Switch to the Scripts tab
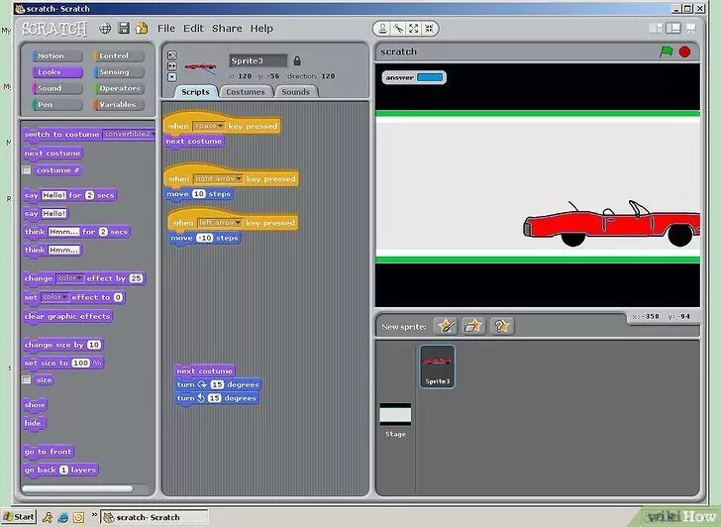The height and width of the screenshot is (527, 721). point(195,91)
